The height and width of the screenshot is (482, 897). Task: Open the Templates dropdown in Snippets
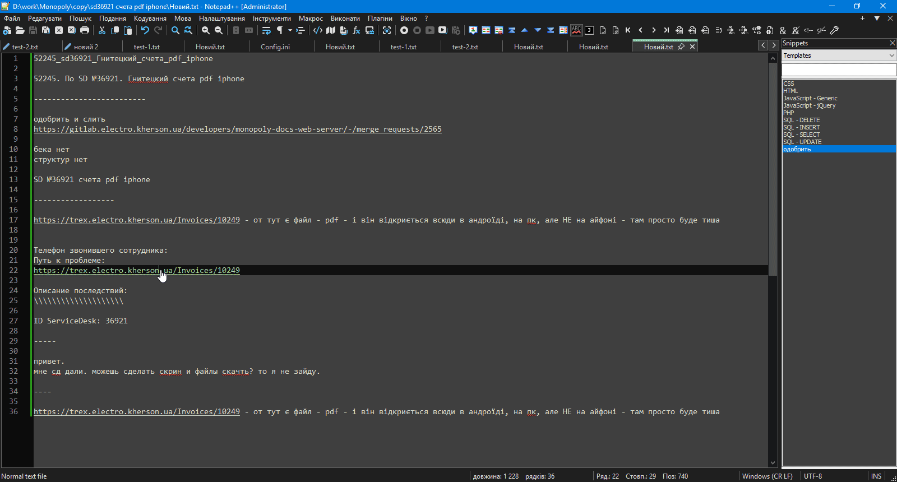coord(839,55)
